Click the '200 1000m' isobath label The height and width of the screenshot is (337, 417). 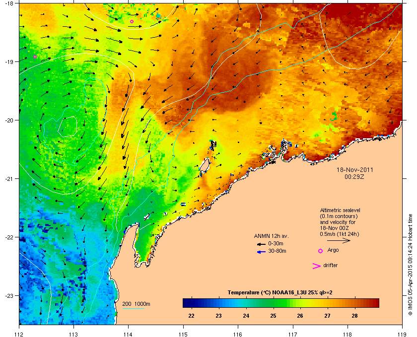click(x=136, y=304)
